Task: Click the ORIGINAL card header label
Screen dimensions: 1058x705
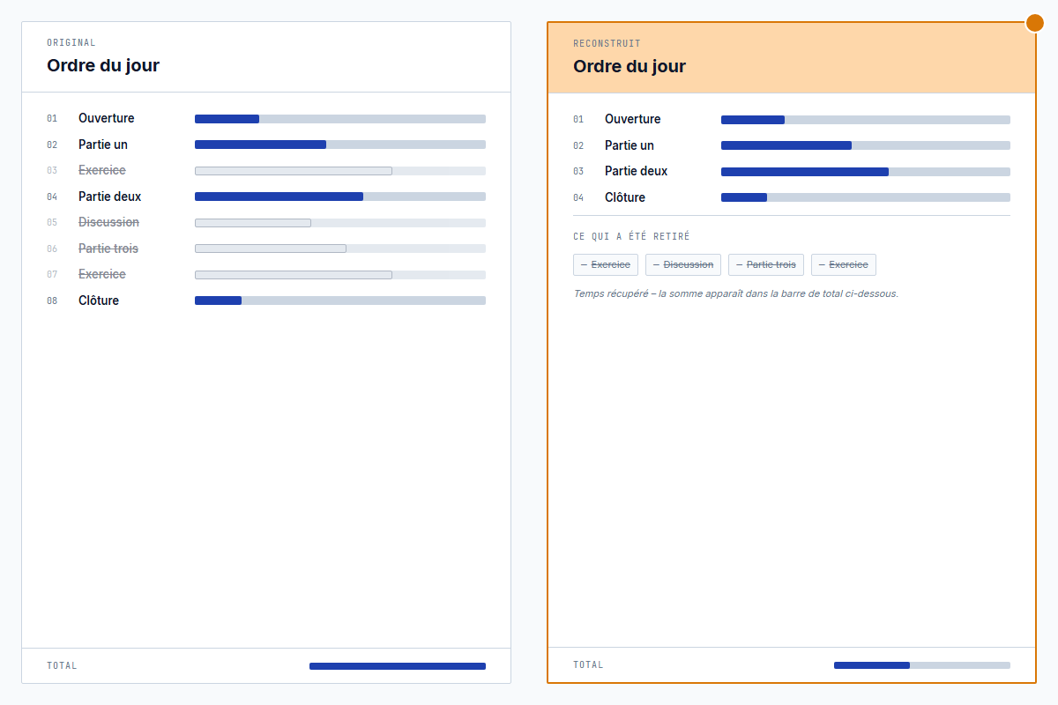Action: (71, 42)
